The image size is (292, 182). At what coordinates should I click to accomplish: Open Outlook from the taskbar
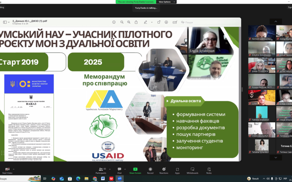pos(62,179)
